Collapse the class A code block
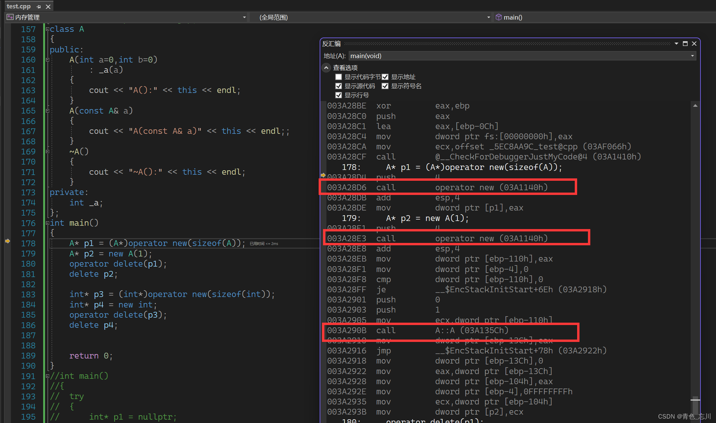716x423 pixels. 47,29
